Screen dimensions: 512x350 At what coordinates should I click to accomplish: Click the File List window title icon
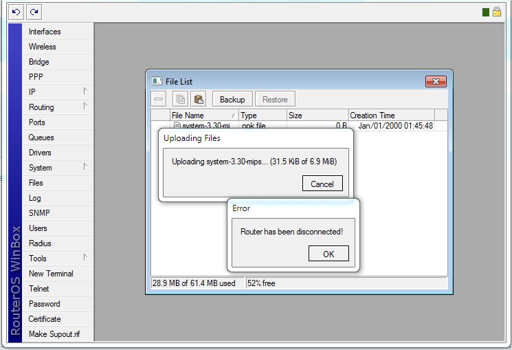click(156, 80)
